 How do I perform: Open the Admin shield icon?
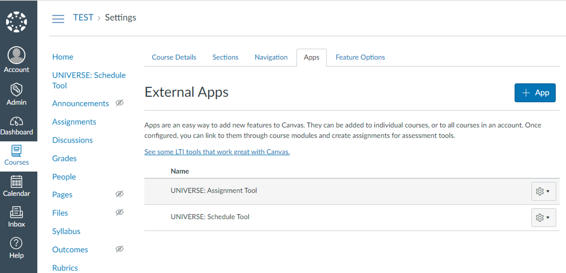(x=16, y=90)
